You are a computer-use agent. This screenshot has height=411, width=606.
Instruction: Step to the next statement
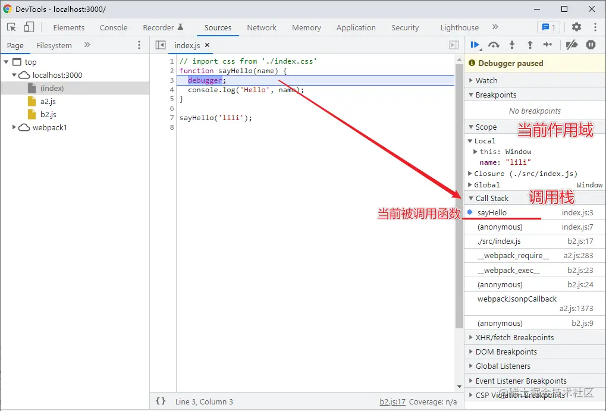click(x=548, y=45)
